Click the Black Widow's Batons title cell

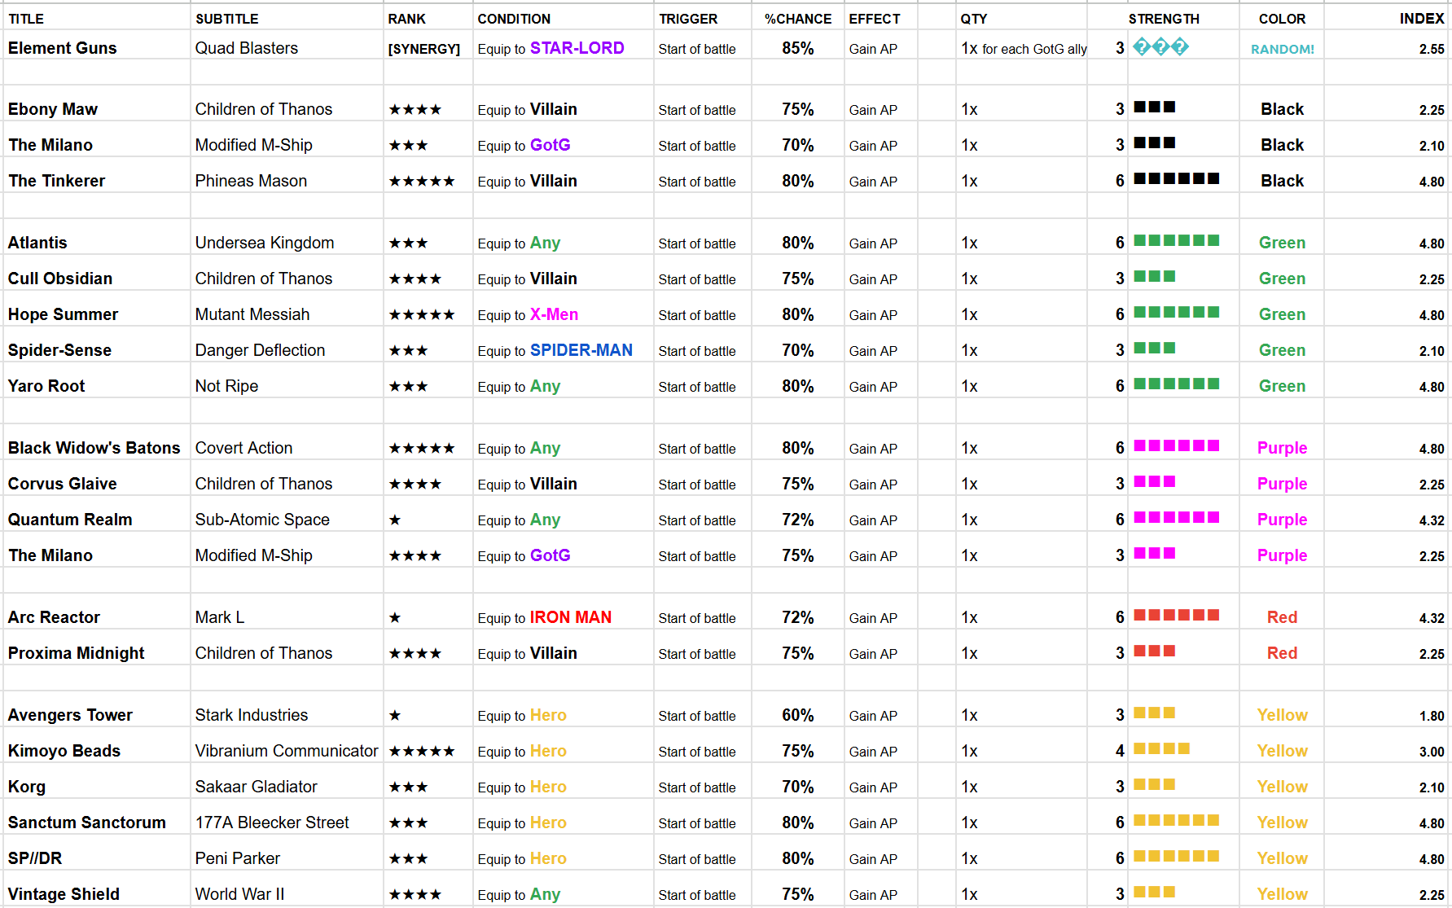click(x=94, y=448)
